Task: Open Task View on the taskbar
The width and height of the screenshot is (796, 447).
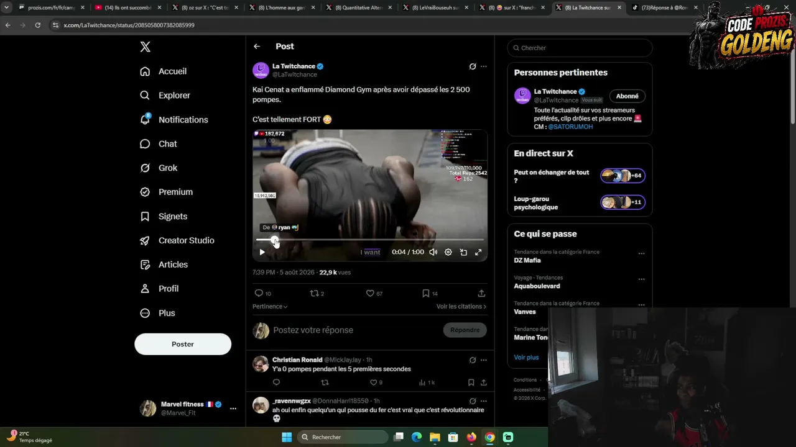Action: pyautogui.click(x=399, y=437)
